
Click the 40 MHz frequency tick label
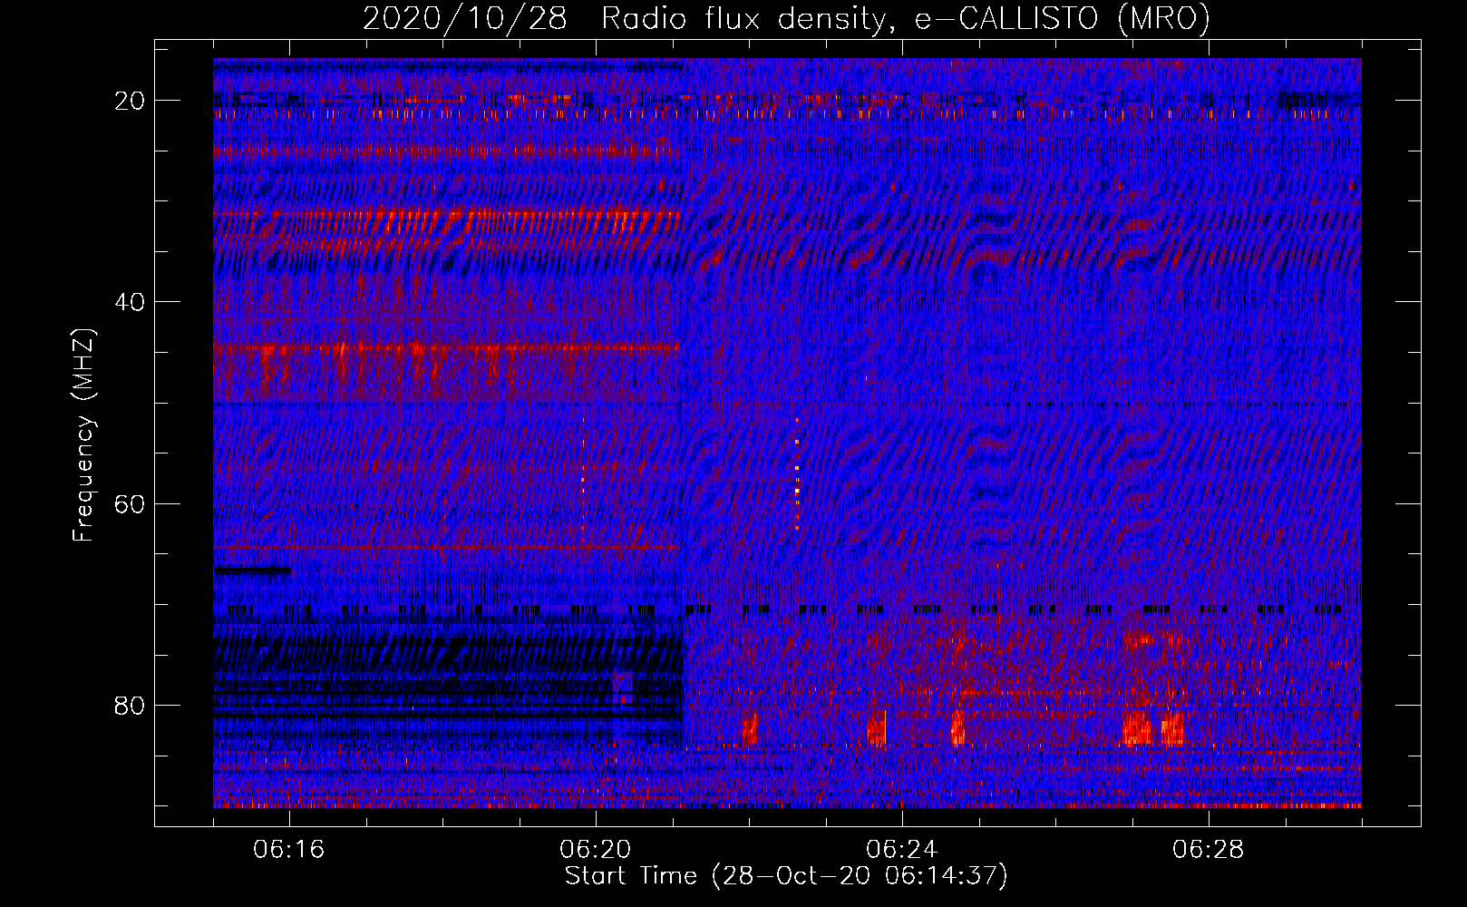[x=130, y=302]
